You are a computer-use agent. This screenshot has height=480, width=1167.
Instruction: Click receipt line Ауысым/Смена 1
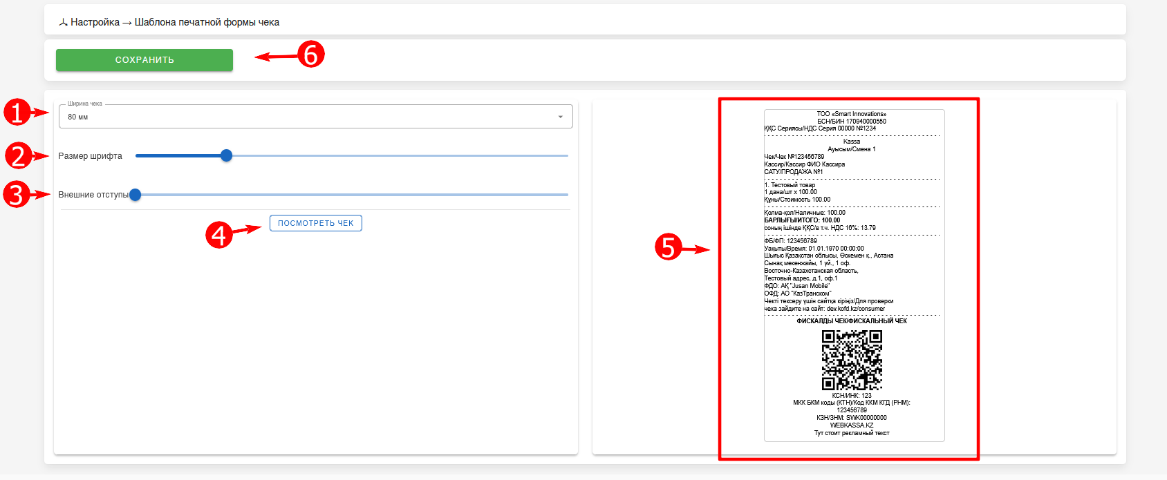(852, 149)
